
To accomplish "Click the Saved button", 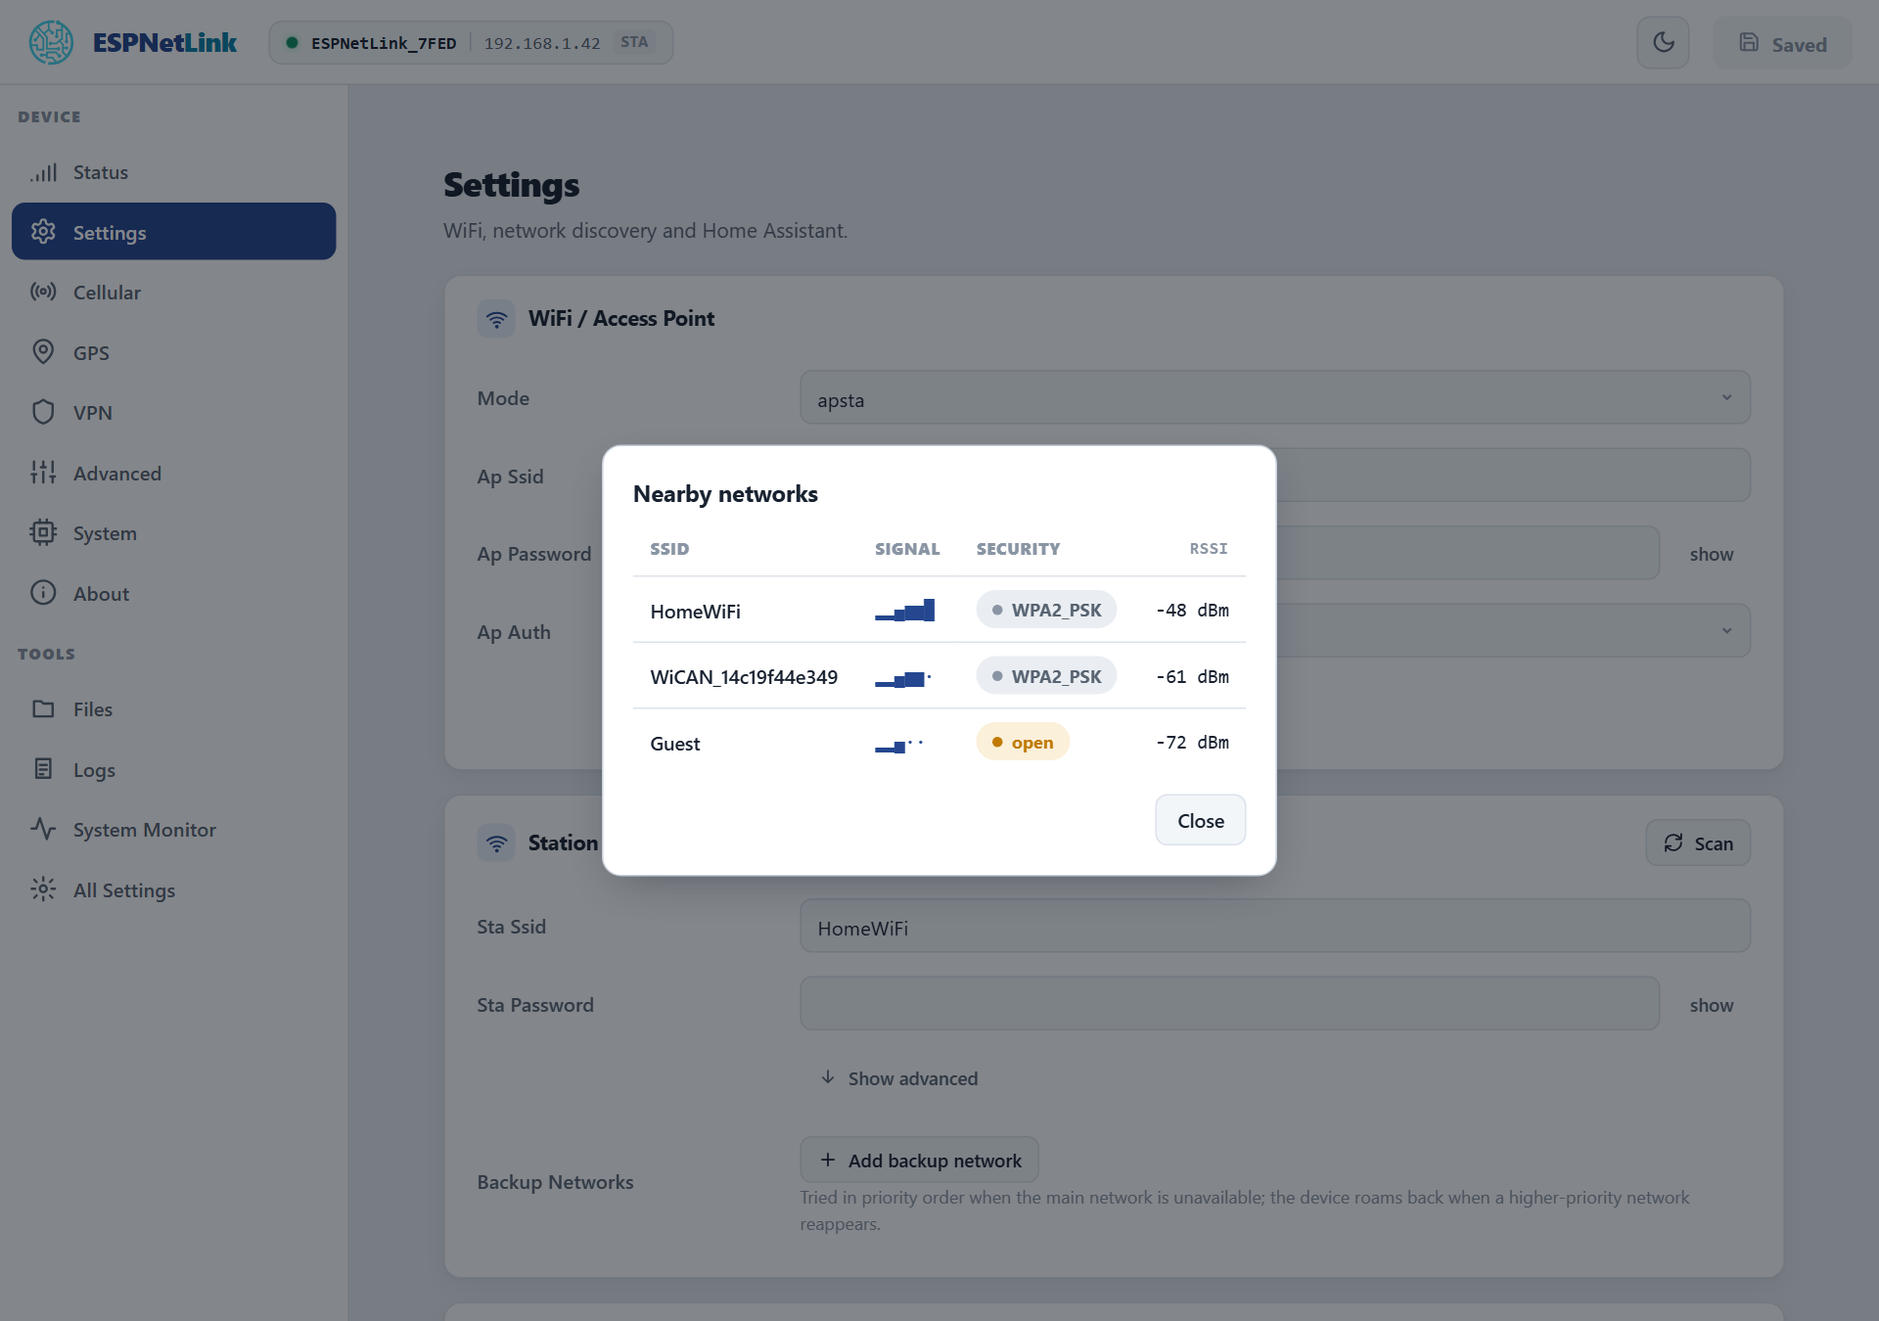I will pos(1782,43).
